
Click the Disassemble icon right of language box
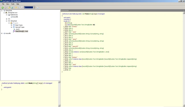[x=38, y=7]
